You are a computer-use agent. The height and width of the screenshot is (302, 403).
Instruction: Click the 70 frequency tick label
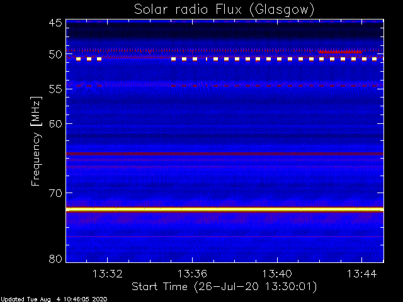tap(55, 193)
